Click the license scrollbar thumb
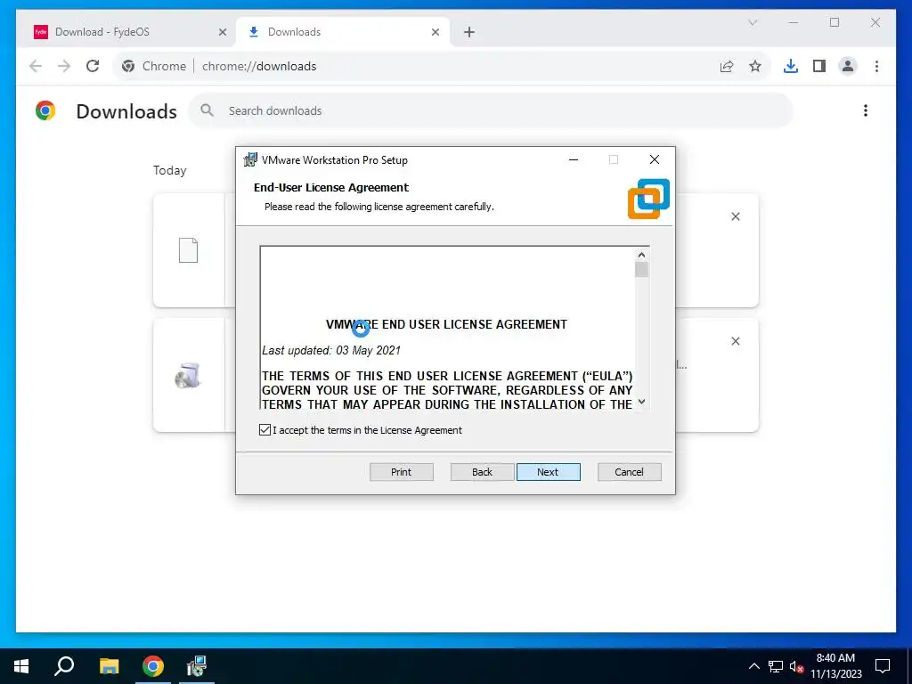The width and height of the screenshot is (912, 684). (x=641, y=270)
